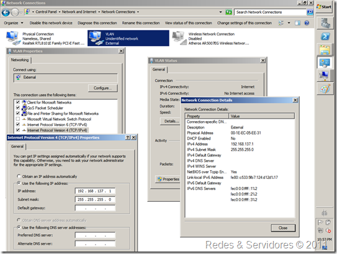
Task: Launch PowerShell from the taskbar
Action: pyautogui.click(x=325, y=36)
